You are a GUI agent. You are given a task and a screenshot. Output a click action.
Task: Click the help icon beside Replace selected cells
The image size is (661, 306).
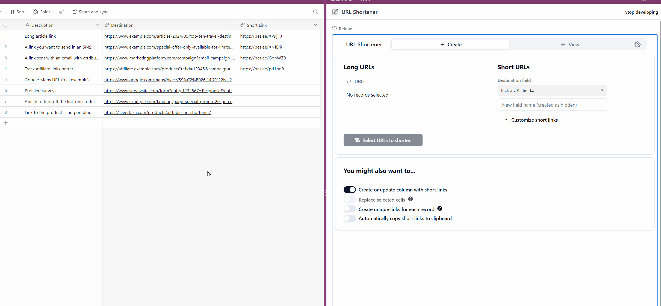[411, 199]
